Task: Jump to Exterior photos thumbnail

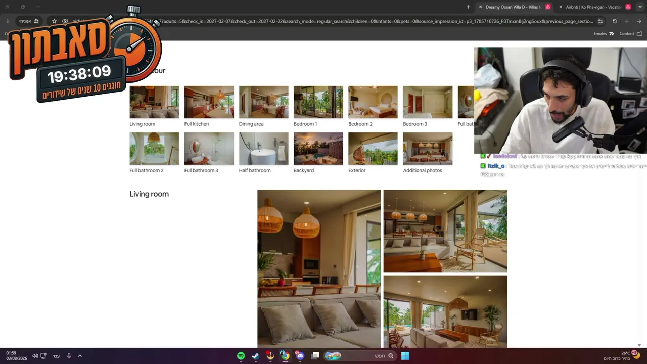Action: pos(373,149)
